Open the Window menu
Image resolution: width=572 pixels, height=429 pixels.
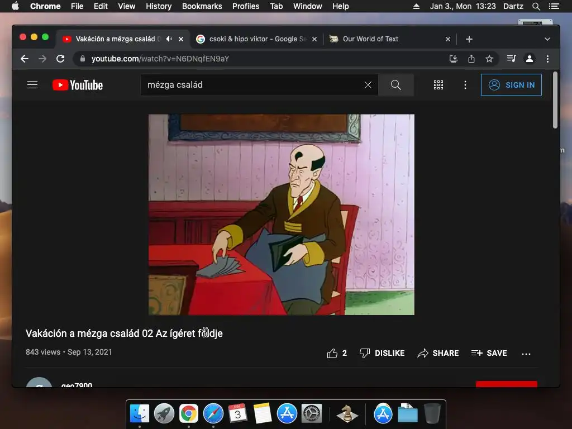tap(308, 6)
